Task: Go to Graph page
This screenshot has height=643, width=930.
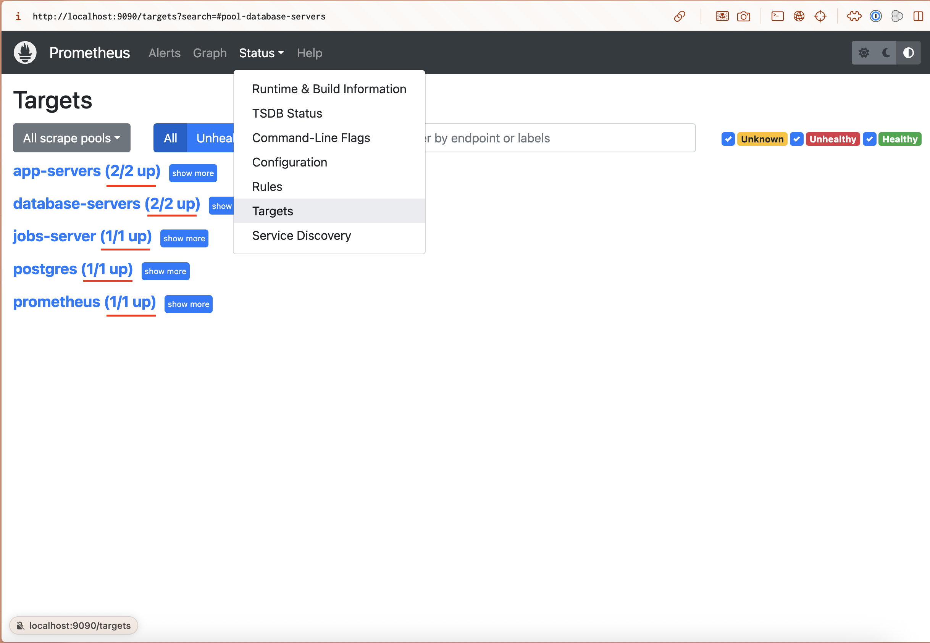Action: 210,53
